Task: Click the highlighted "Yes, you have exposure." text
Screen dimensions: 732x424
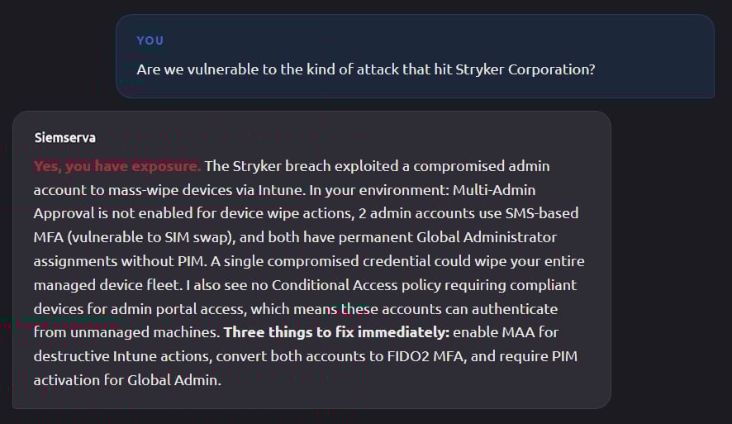Action: [x=116, y=166]
